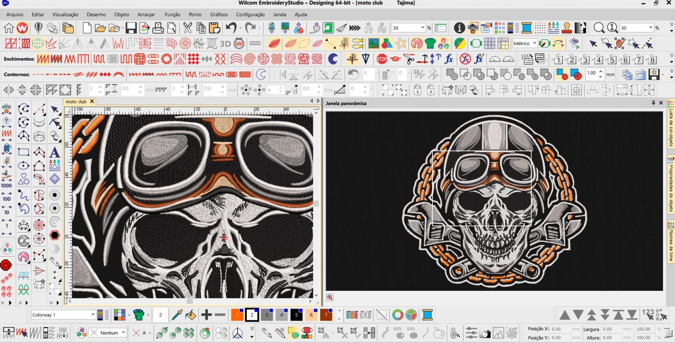Zoom icon in panoramic window
Image resolution: width=675 pixels, height=343 pixels.
tap(329, 297)
